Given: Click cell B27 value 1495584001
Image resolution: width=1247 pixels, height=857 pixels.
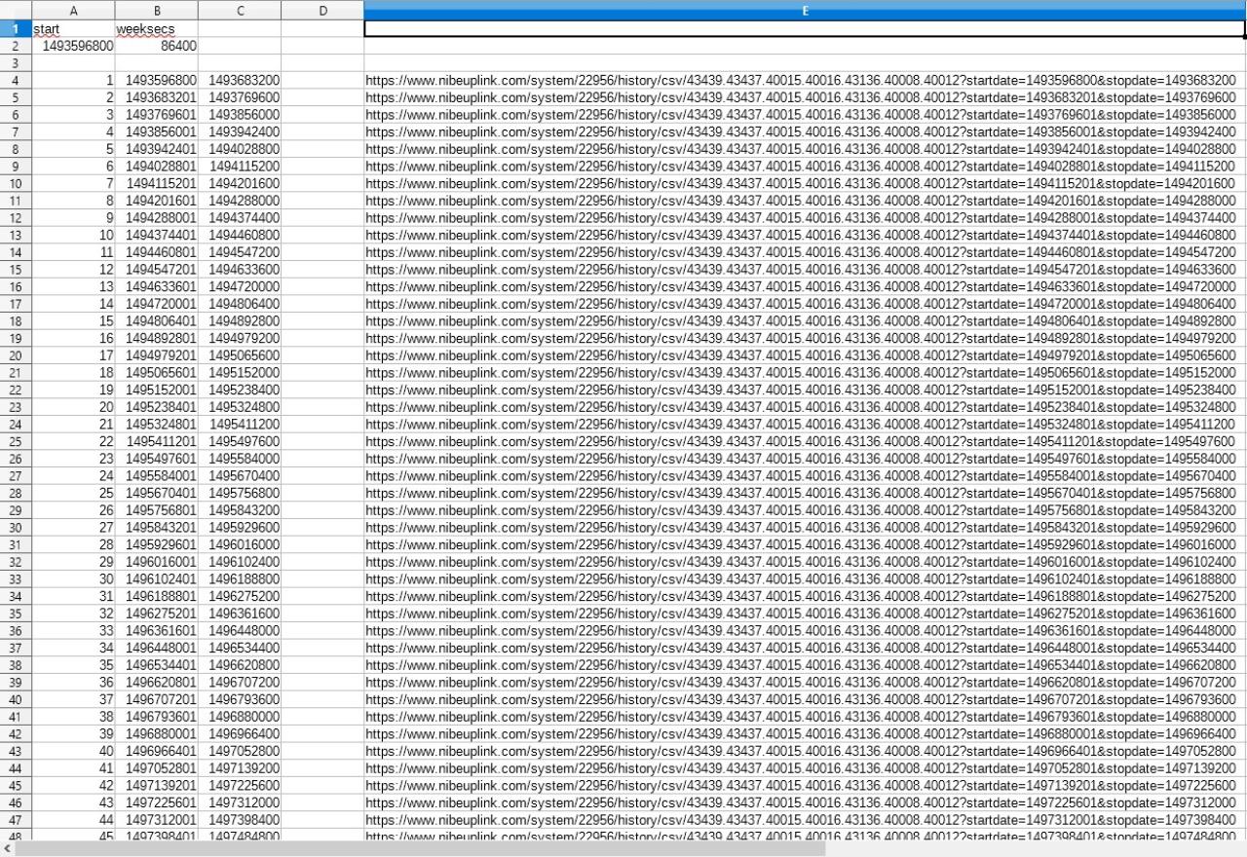Looking at the screenshot, I should tap(157, 475).
